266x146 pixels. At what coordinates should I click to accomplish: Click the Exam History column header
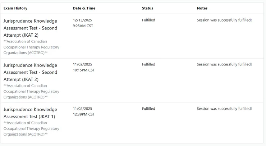point(15,8)
